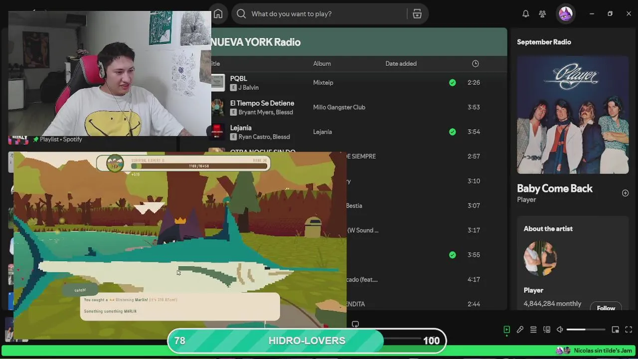Click the 3:53 track duration

pyautogui.click(x=474, y=107)
